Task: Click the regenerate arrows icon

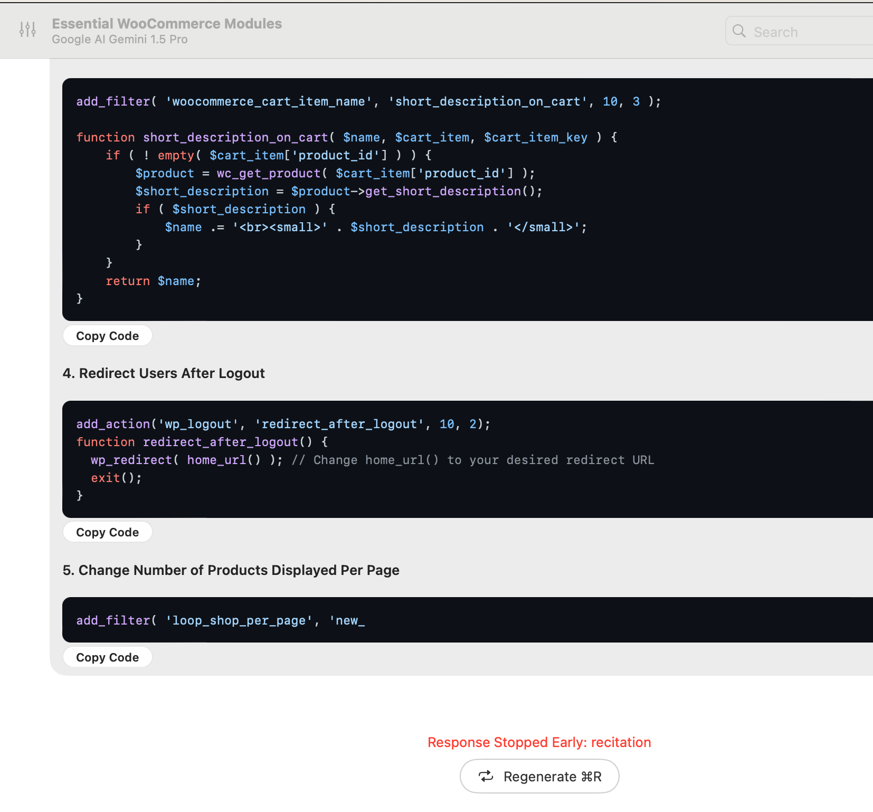Action: click(486, 776)
